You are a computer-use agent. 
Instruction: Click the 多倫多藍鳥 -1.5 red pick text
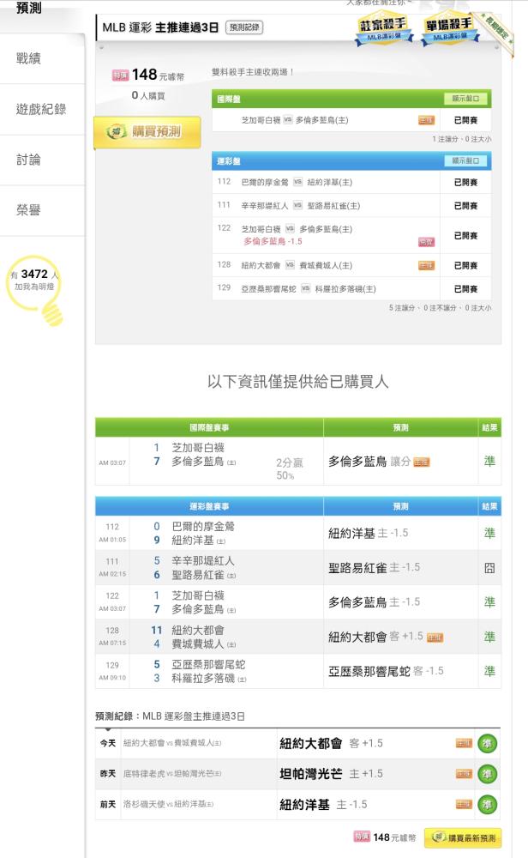point(273,241)
